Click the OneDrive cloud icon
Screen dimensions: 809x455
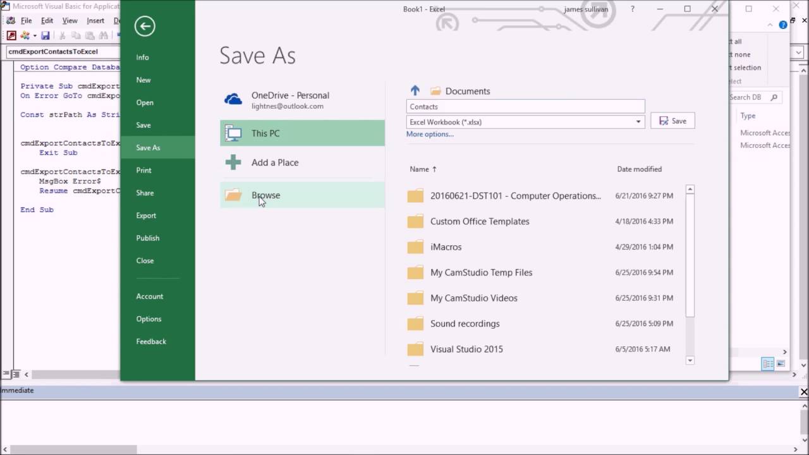pos(233,100)
